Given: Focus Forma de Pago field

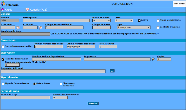Looking at the screenshot, I should [25, 97].
